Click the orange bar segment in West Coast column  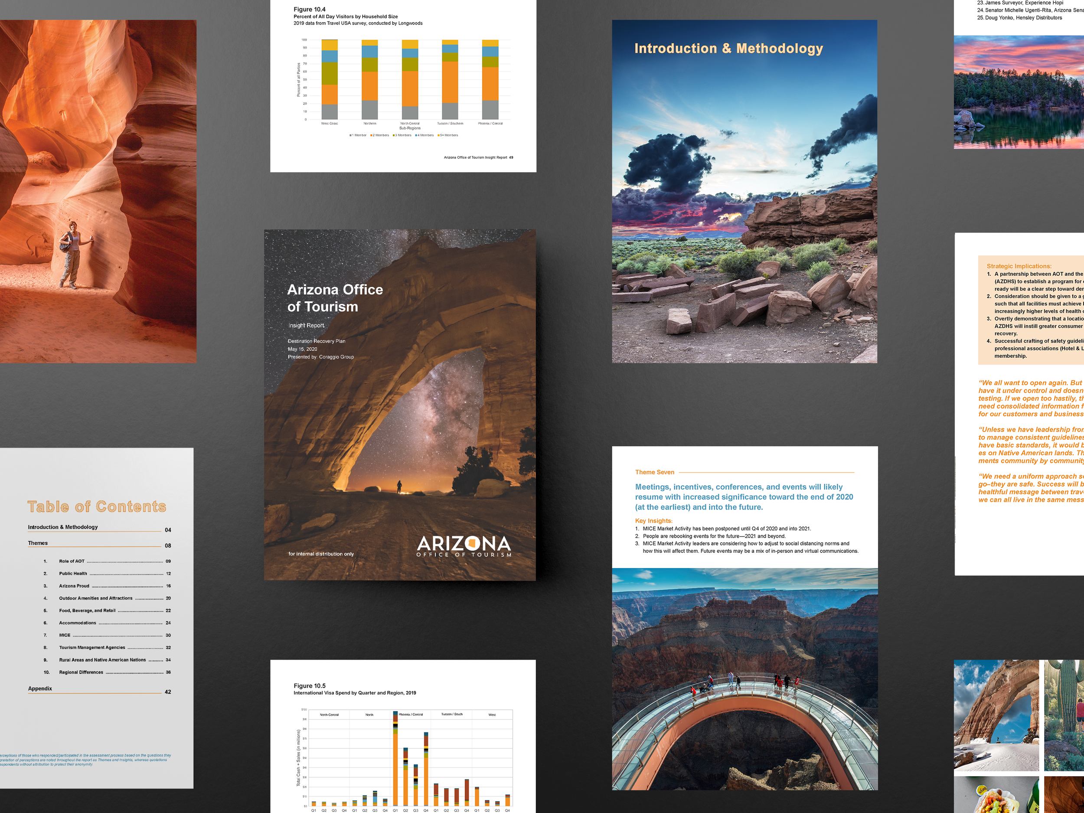pos(329,94)
